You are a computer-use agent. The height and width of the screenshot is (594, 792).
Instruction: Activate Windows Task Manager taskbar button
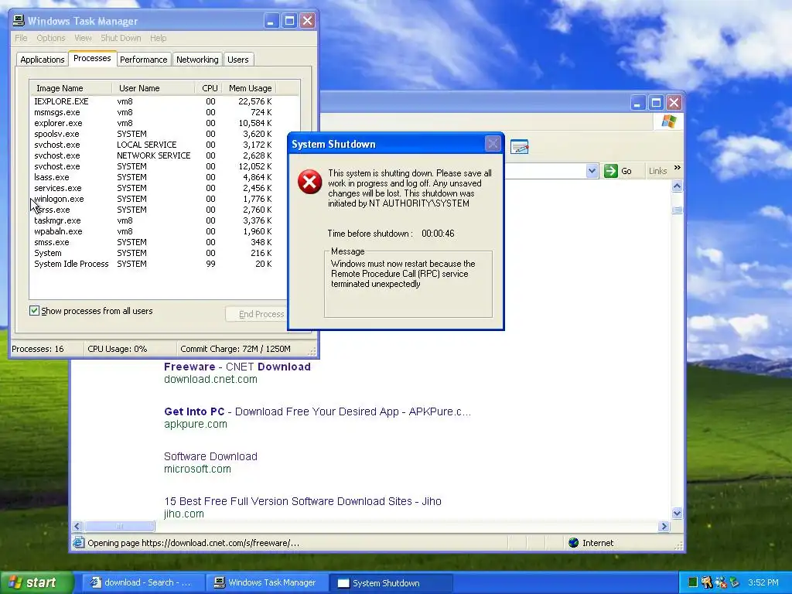point(267,582)
